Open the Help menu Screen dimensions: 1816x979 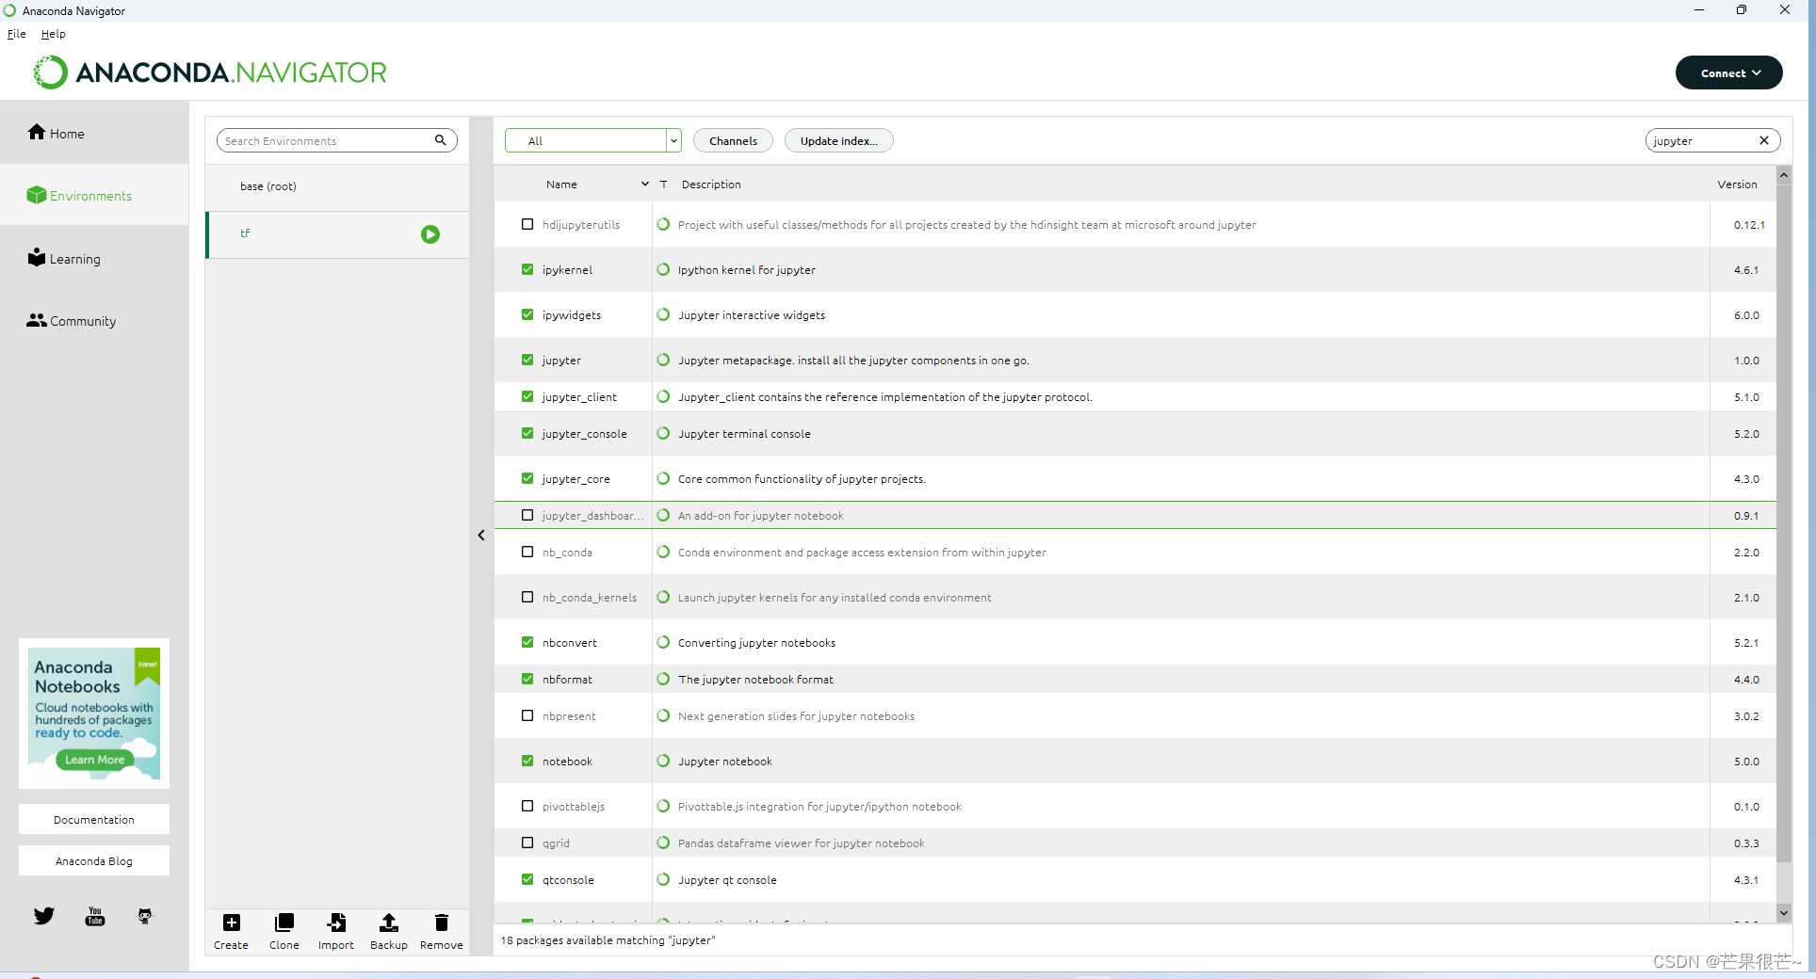pos(54,34)
